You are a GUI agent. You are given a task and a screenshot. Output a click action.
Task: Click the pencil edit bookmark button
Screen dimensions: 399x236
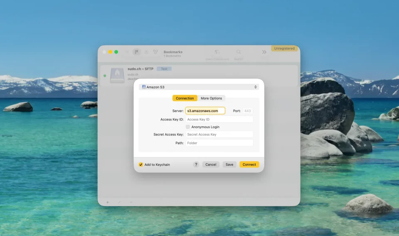tap(119, 202)
